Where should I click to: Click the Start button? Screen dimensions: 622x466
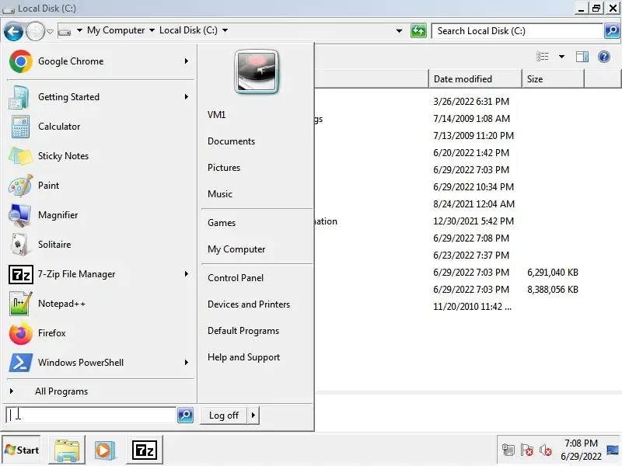click(x=22, y=450)
